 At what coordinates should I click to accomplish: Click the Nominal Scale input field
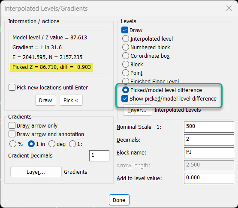point(209,127)
